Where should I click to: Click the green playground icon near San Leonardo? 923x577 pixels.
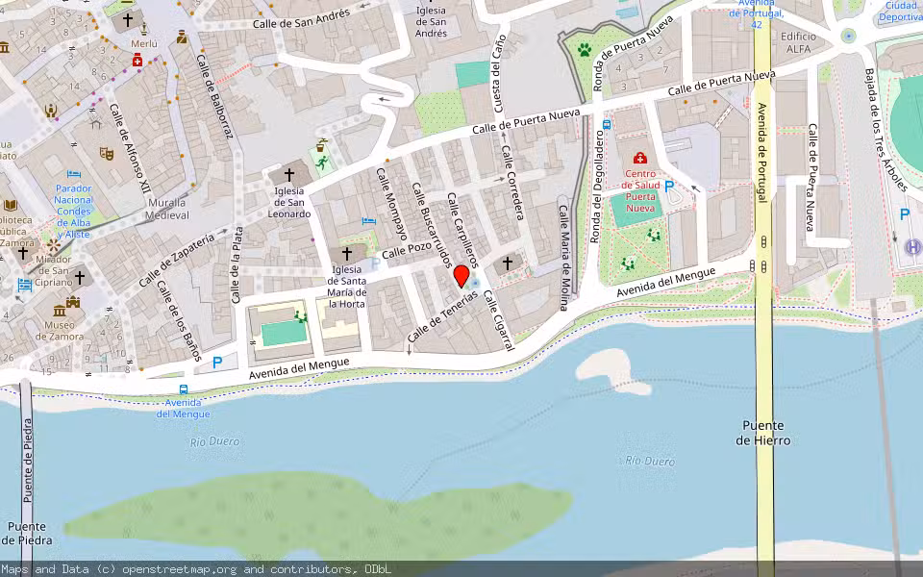pos(320,161)
